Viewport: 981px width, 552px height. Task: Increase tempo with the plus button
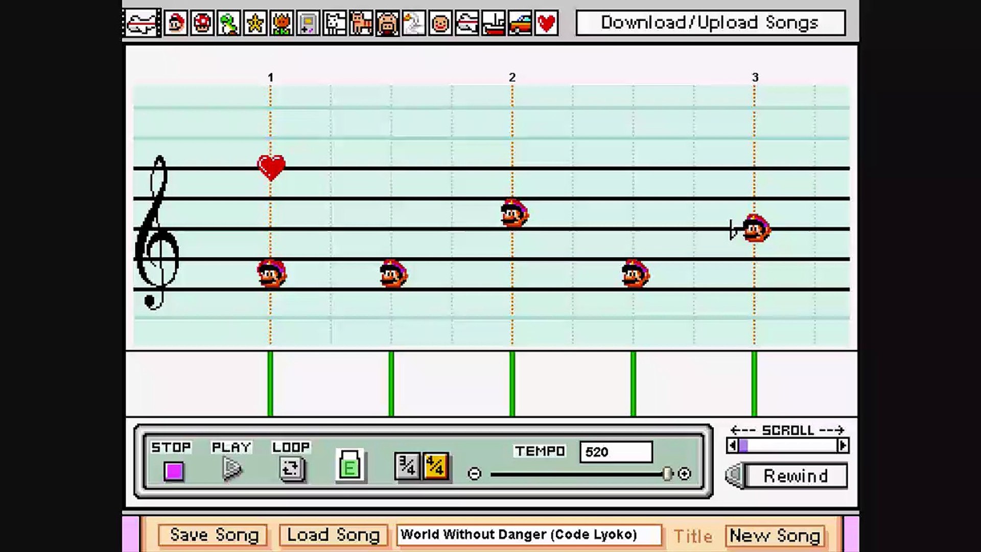(684, 474)
